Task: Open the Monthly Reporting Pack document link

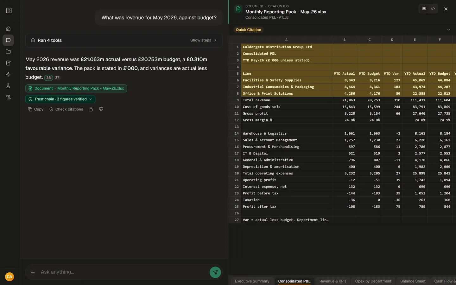Action: click(76, 88)
